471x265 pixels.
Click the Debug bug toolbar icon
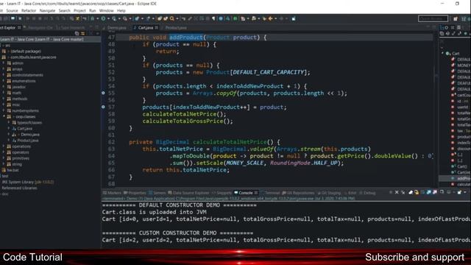click(93, 18)
